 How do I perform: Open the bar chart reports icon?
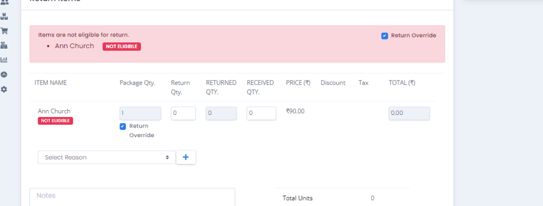[x=4, y=60]
